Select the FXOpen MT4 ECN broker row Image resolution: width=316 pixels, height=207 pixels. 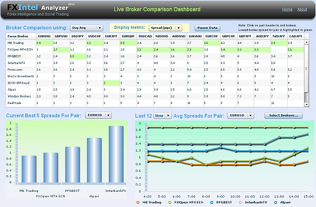(x=155, y=49)
